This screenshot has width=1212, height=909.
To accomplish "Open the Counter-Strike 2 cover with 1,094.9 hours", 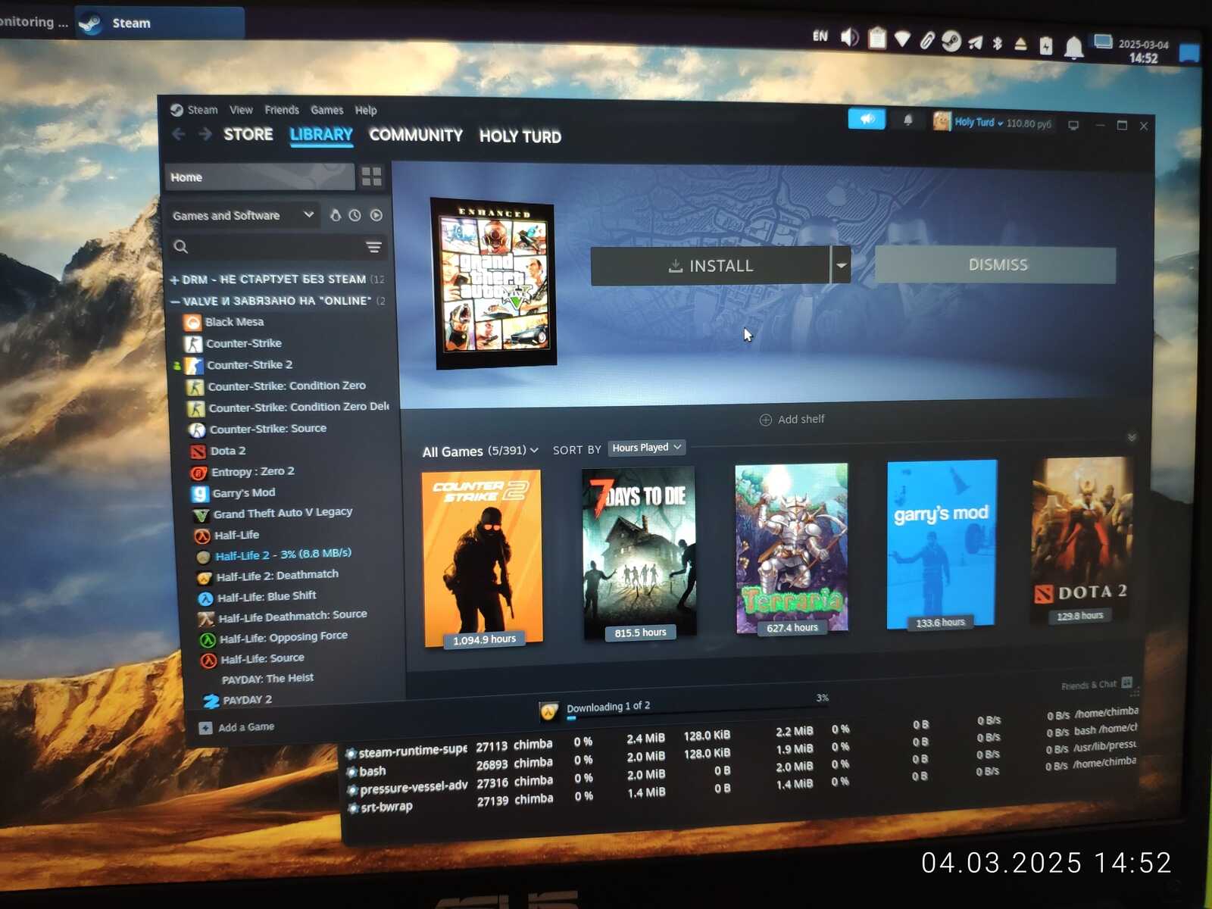I will [483, 559].
